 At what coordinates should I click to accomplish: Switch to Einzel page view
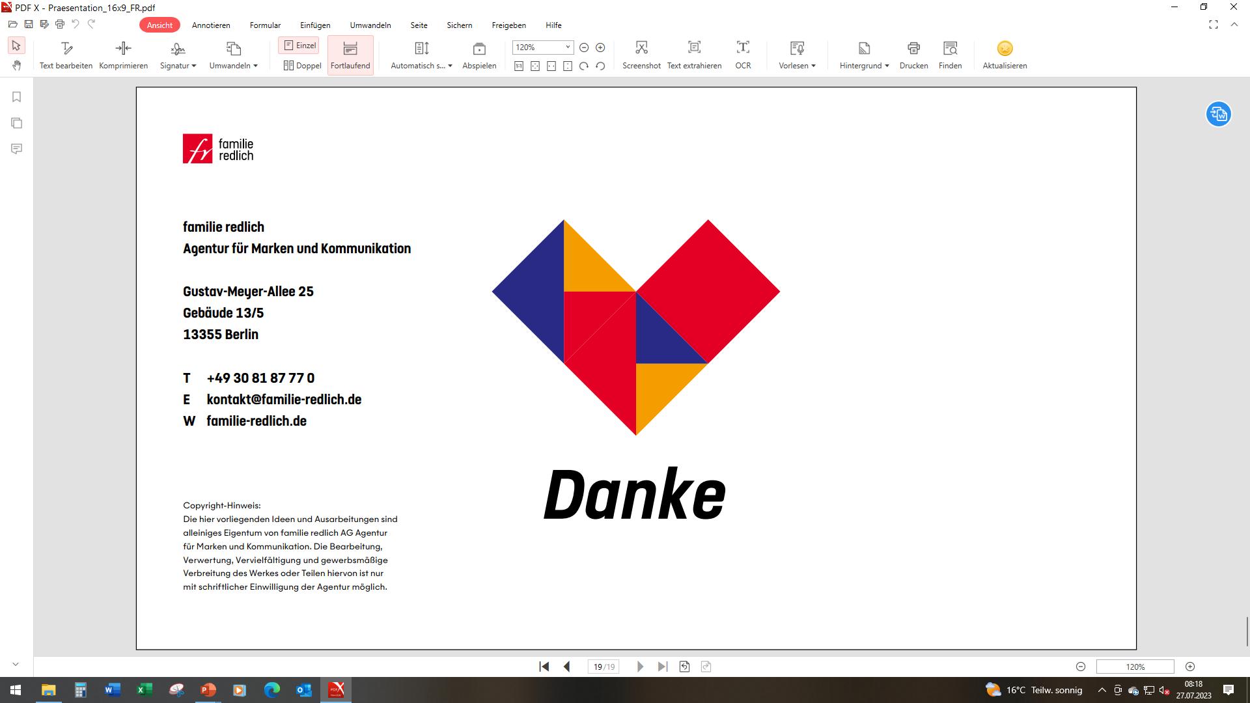(299, 46)
